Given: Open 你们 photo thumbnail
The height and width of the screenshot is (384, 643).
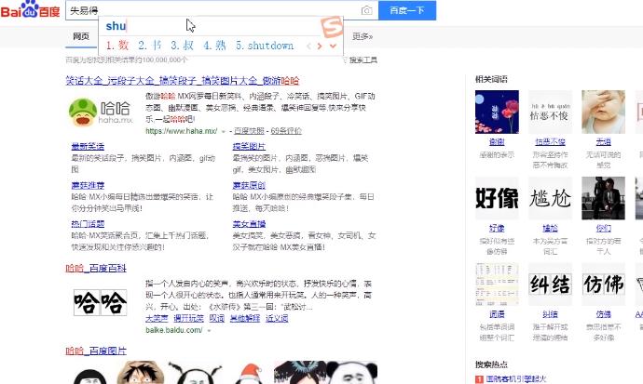Looking at the screenshot, I should pyautogui.click(x=603, y=198).
